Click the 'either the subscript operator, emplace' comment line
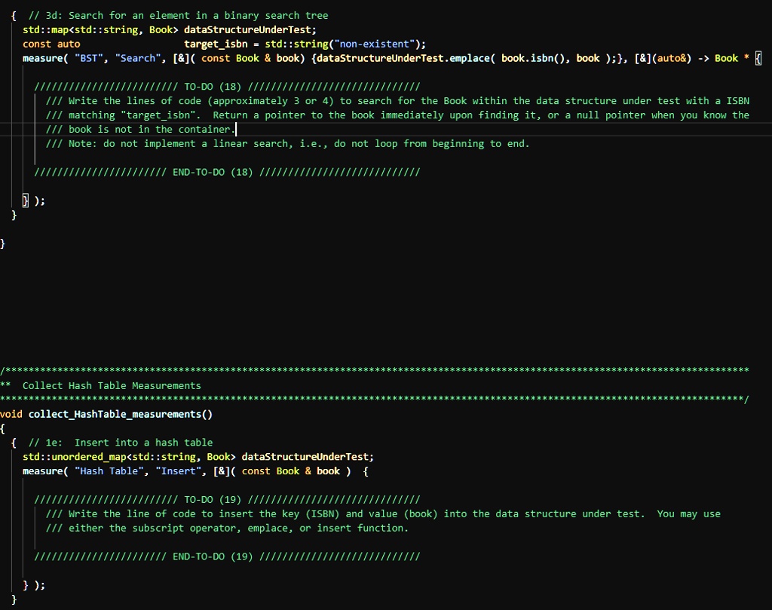This screenshot has height=610, width=772. pos(227,529)
